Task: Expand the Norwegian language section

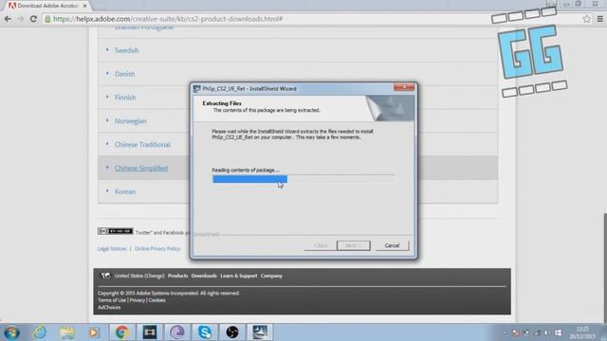Action: click(131, 121)
